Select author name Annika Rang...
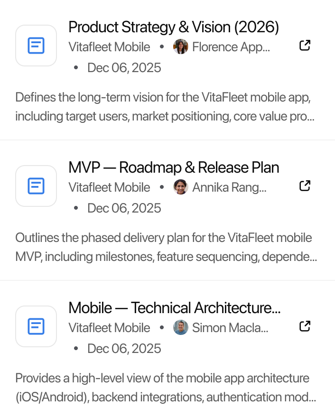Image resolution: width=335 pixels, height=408 pixels. 230,187
